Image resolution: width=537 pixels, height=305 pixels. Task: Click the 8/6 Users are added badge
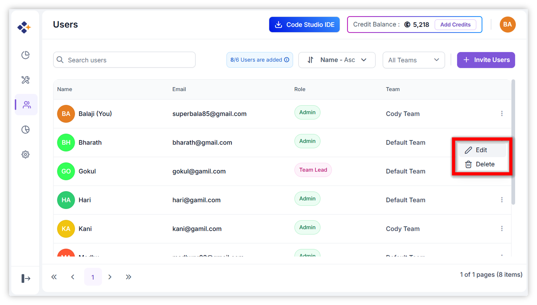pos(260,60)
